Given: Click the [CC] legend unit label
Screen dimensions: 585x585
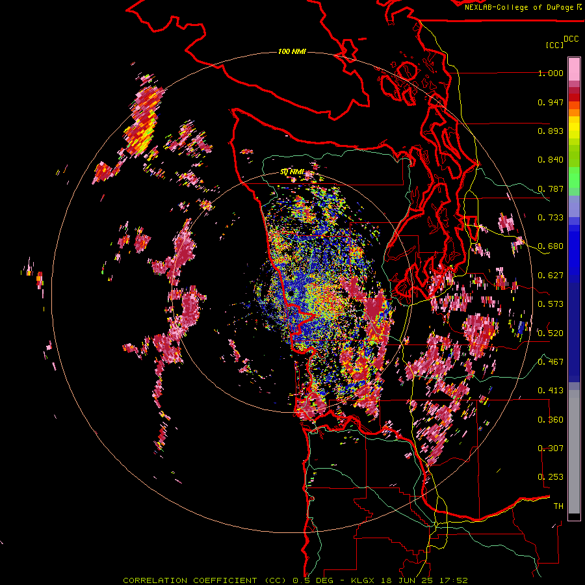Looking at the screenshot, I should tap(555, 45).
